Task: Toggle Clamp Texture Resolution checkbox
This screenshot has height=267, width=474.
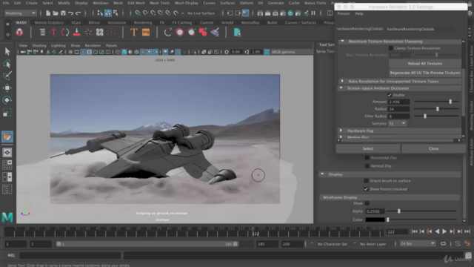Action: tap(390, 48)
